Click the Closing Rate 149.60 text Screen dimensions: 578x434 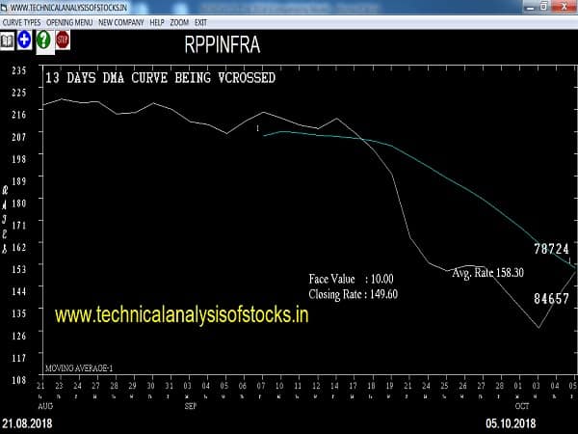pos(354,294)
